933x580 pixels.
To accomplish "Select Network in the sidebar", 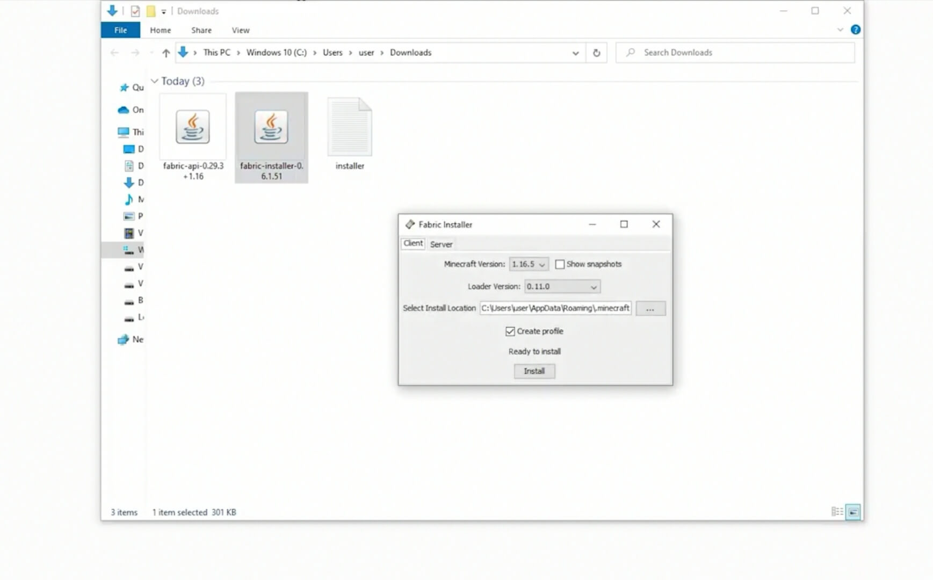I will 131,339.
